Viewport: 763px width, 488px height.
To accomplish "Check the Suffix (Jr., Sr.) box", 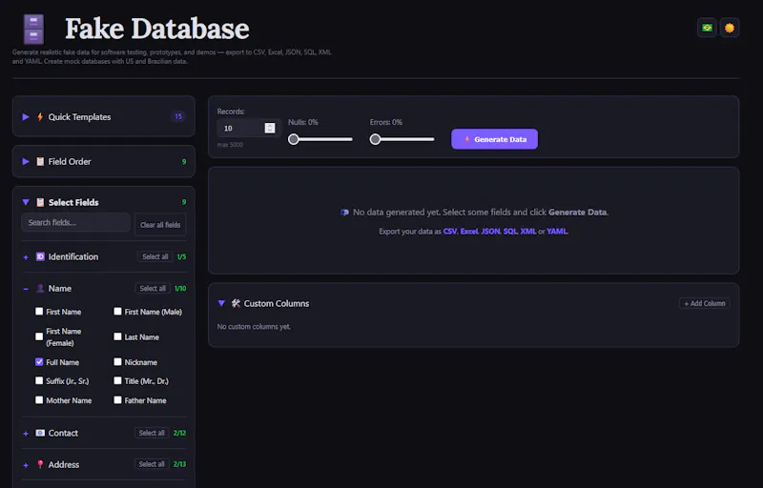I will tap(39, 380).
